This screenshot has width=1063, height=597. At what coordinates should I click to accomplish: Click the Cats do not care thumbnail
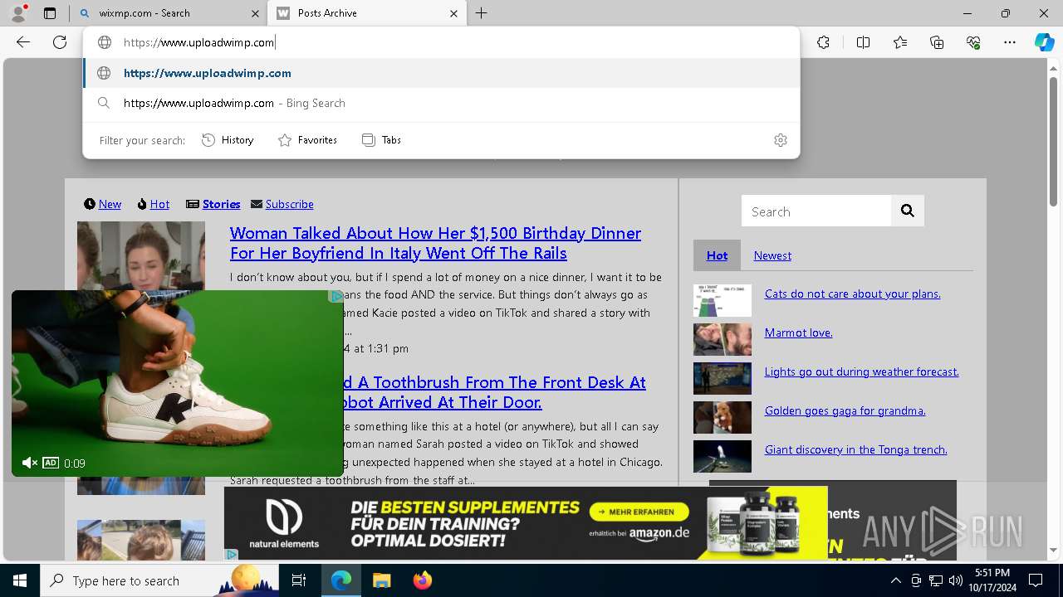pos(723,301)
